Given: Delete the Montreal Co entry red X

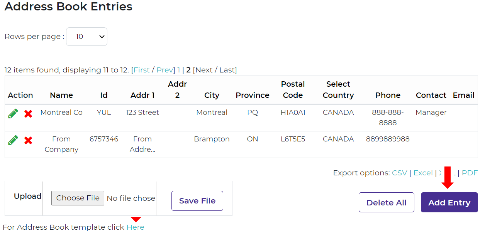Looking at the screenshot, I should click(x=28, y=114).
